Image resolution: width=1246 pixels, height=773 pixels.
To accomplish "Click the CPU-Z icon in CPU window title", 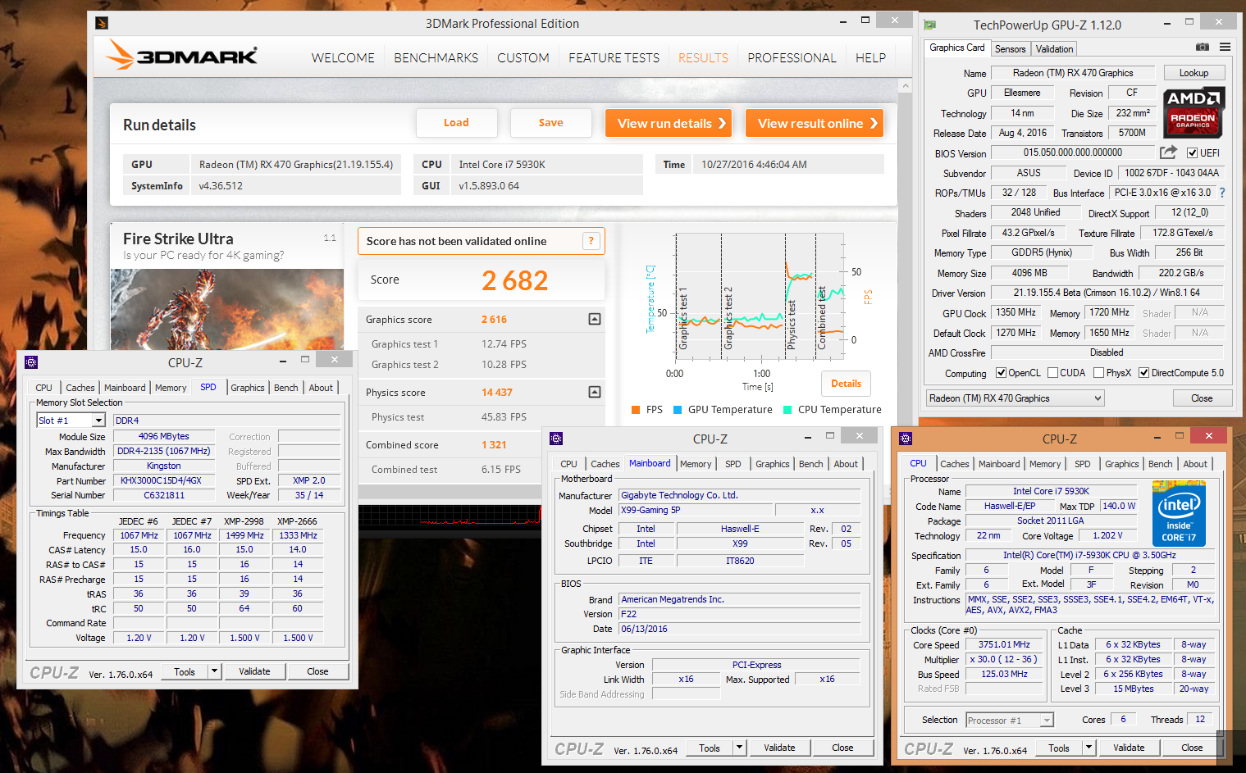I will 906,439.
